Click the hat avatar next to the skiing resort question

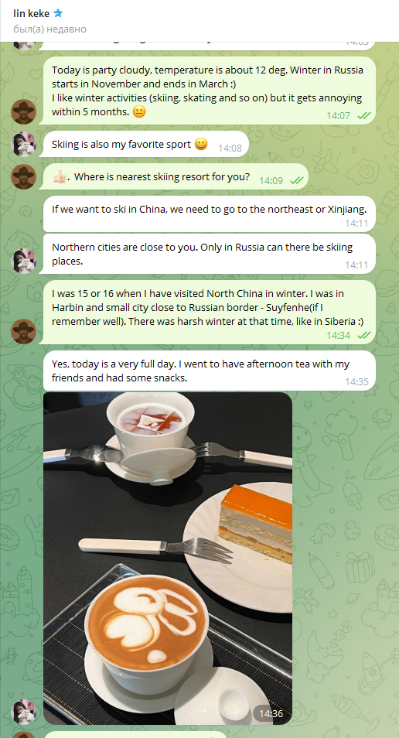point(23,177)
